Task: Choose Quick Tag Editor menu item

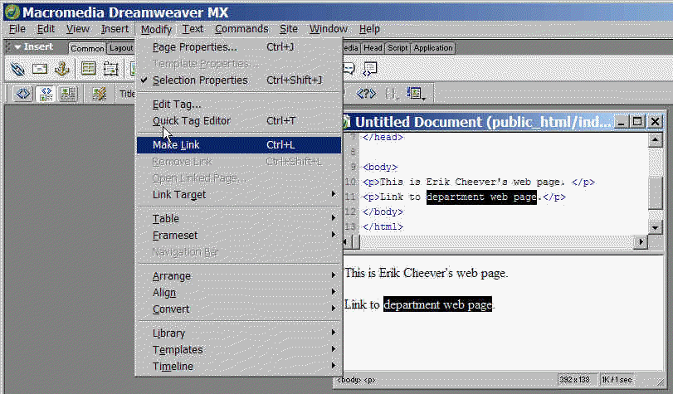Action: [238, 120]
